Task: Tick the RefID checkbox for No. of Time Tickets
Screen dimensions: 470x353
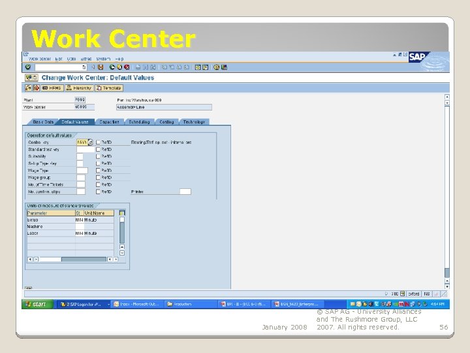Action: tap(98, 184)
